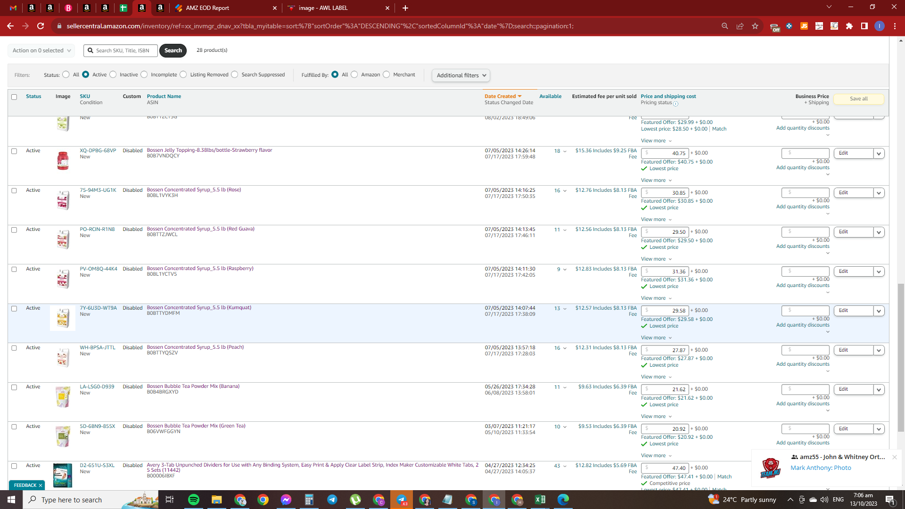Viewport: 905px width, 509px height.
Task: Expand View more for Peach syrup pricing
Action: [x=656, y=377]
